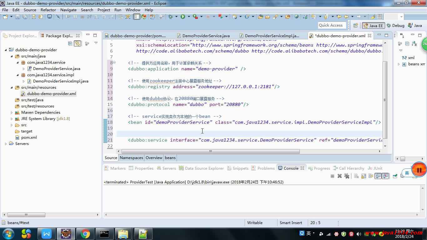The height and width of the screenshot is (240, 427).
Task: Switch to the Namespaces editor tab
Action: click(x=131, y=158)
